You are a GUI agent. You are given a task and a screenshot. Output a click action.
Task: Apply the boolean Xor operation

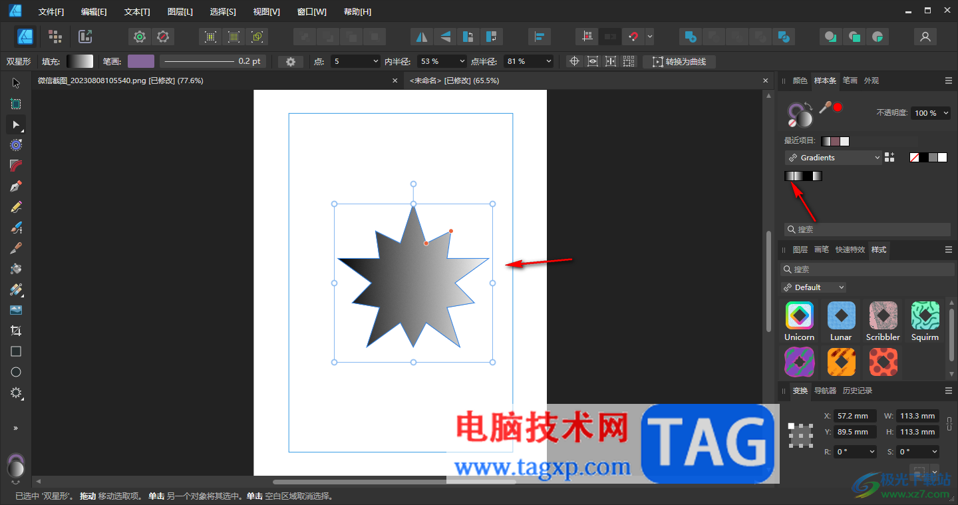click(x=785, y=37)
